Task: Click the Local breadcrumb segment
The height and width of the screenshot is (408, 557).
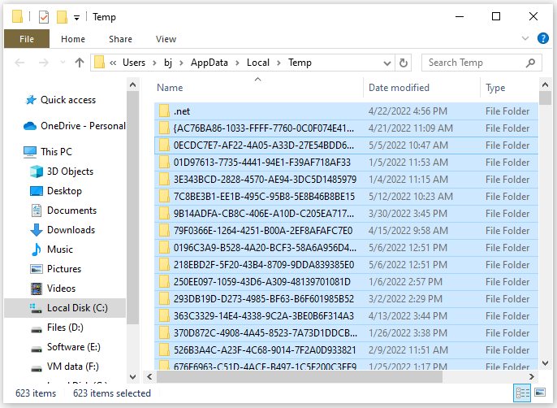Action: pos(258,63)
